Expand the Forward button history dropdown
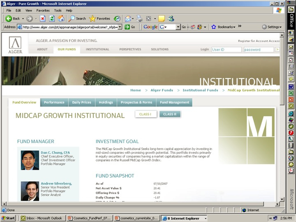Image resolution: width=296 pixels, height=222 pixels. [x=36, y=18]
